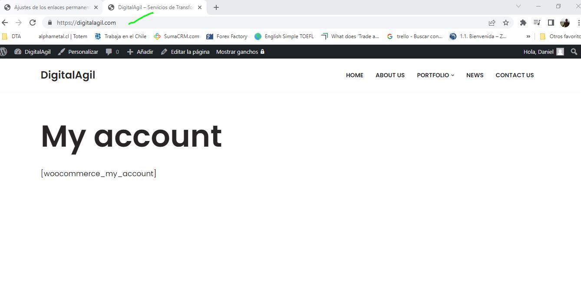
Task: Open the WordPress logo menu in admin bar
Action: (x=3, y=52)
